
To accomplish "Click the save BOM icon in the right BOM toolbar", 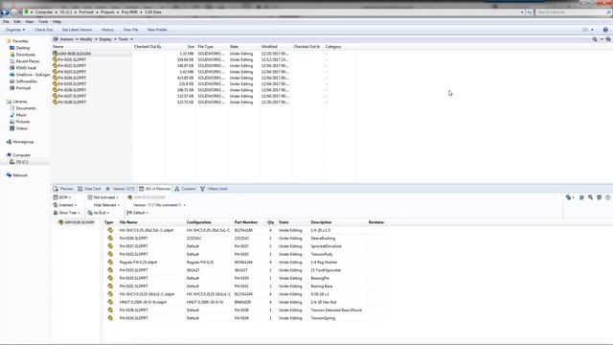I will pos(581,197).
